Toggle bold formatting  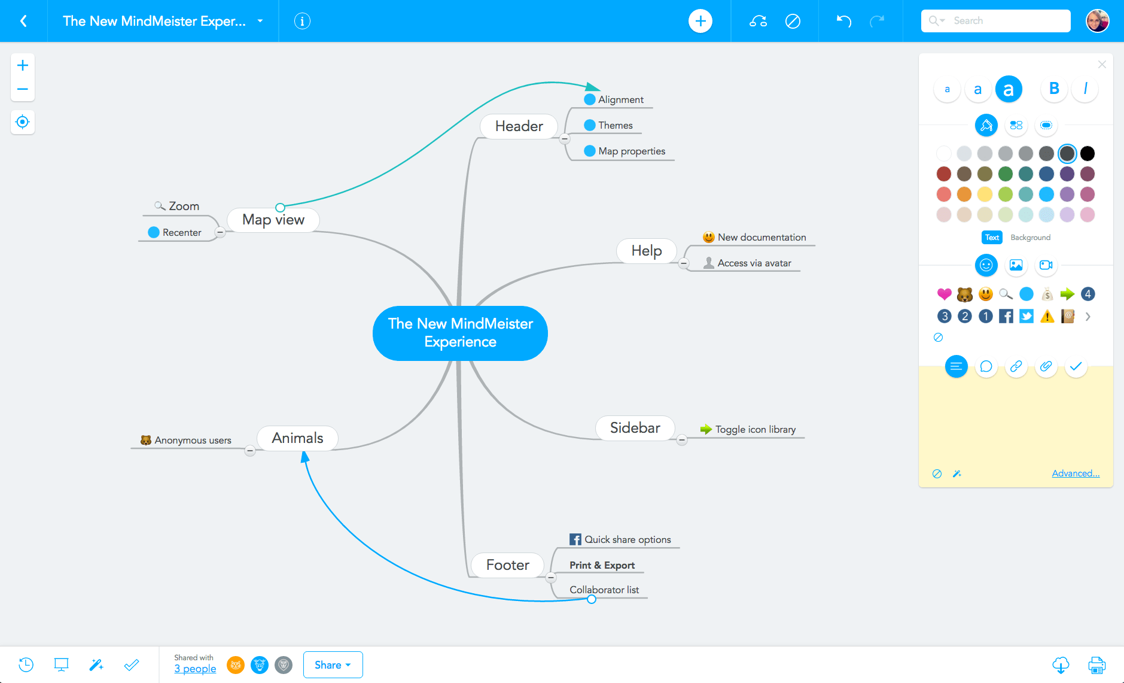point(1053,89)
